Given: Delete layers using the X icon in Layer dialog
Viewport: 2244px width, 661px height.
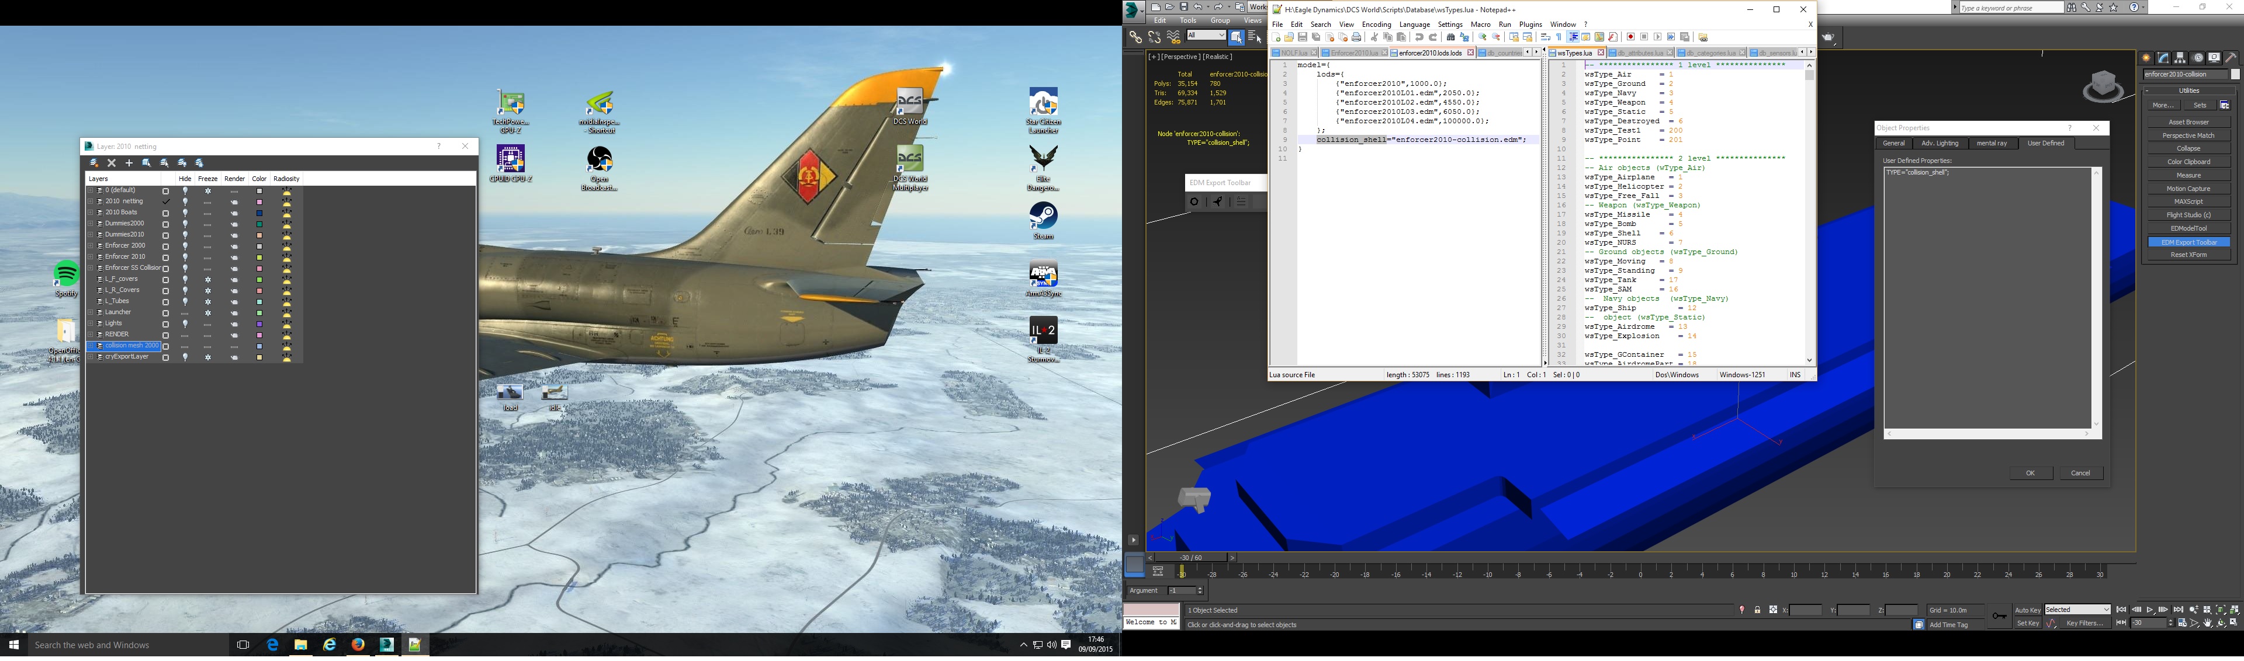Looking at the screenshot, I should tap(112, 163).
